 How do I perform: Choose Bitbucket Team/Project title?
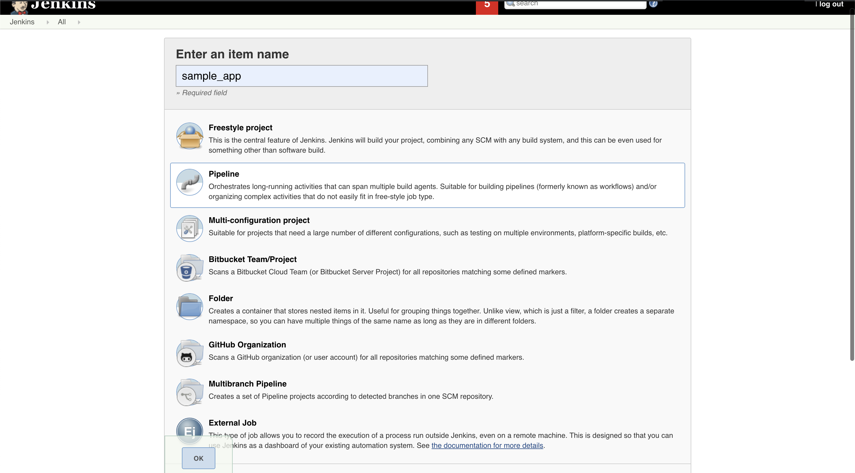(252, 259)
